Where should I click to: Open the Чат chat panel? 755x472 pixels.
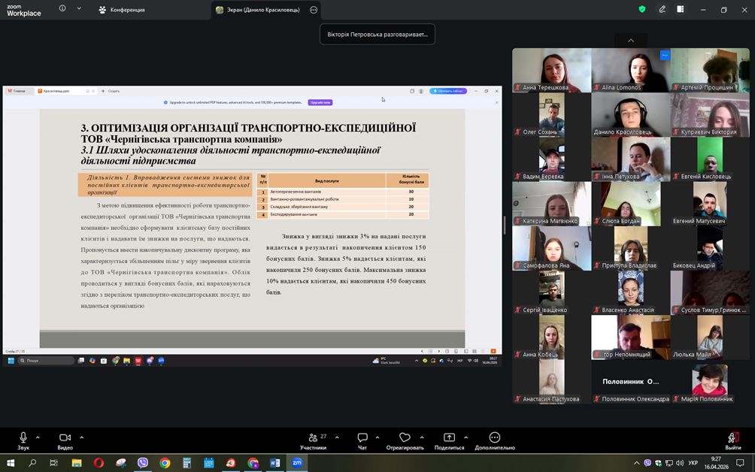point(362,438)
